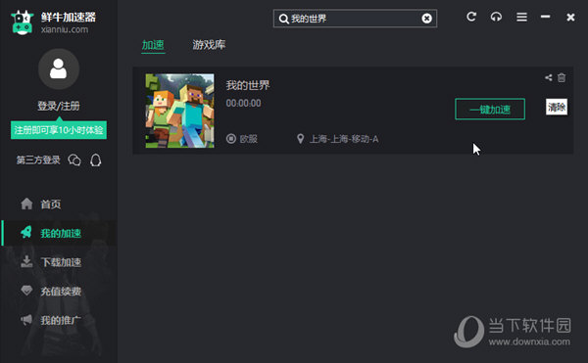
Task: Click the 欧服 server region icon
Action: click(x=231, y=139)
